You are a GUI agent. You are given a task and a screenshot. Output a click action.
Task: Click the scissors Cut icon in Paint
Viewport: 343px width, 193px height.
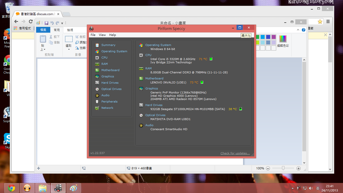pyautogui.click(x=51, y=37)
